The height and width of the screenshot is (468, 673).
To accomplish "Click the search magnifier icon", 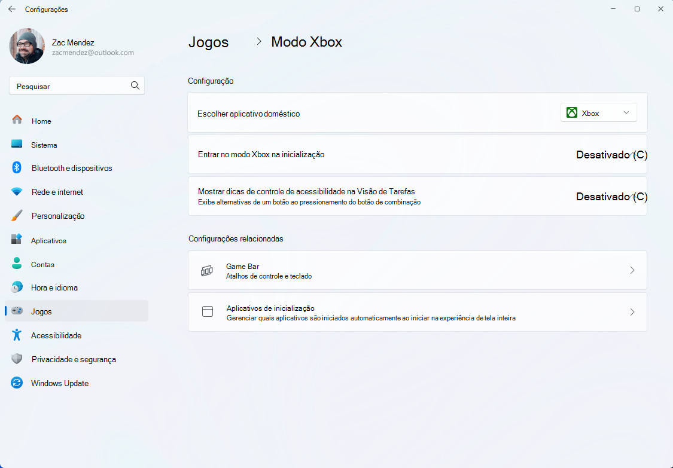I will tap(135, 86).
